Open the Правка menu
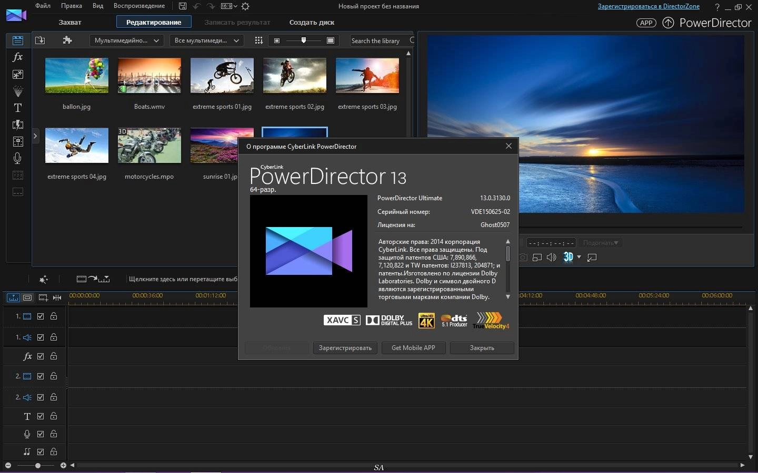 point(72,6)
